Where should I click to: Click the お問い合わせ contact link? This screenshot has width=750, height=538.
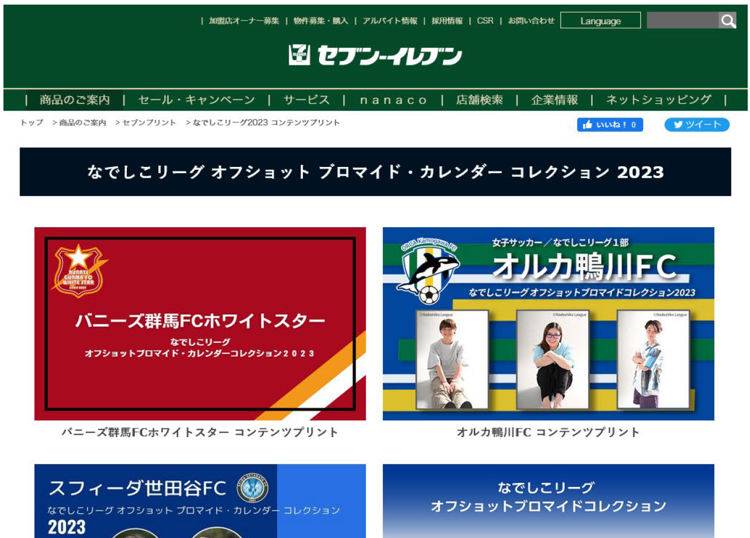531,21
